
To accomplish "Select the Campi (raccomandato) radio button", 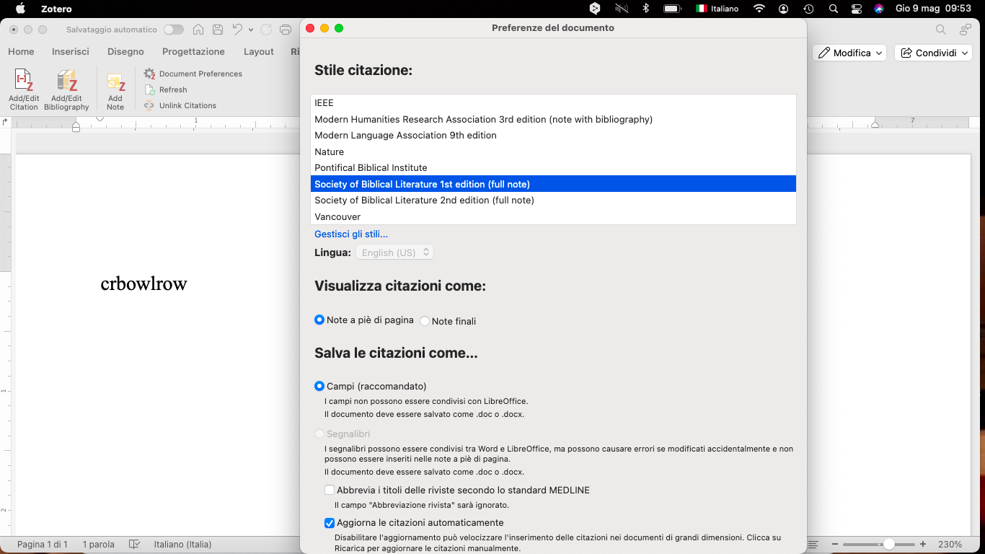I will (319, 386).
